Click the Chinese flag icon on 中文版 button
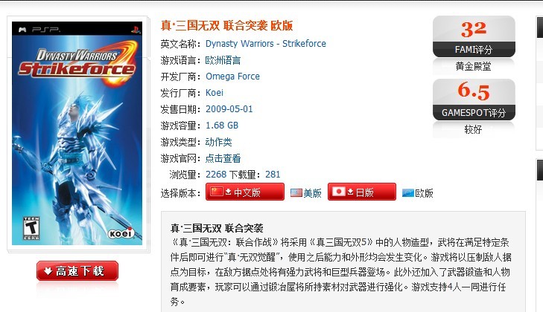 tap(217, 192)
